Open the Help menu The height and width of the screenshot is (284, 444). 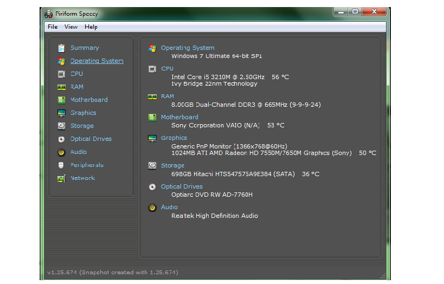coord(91,27)
